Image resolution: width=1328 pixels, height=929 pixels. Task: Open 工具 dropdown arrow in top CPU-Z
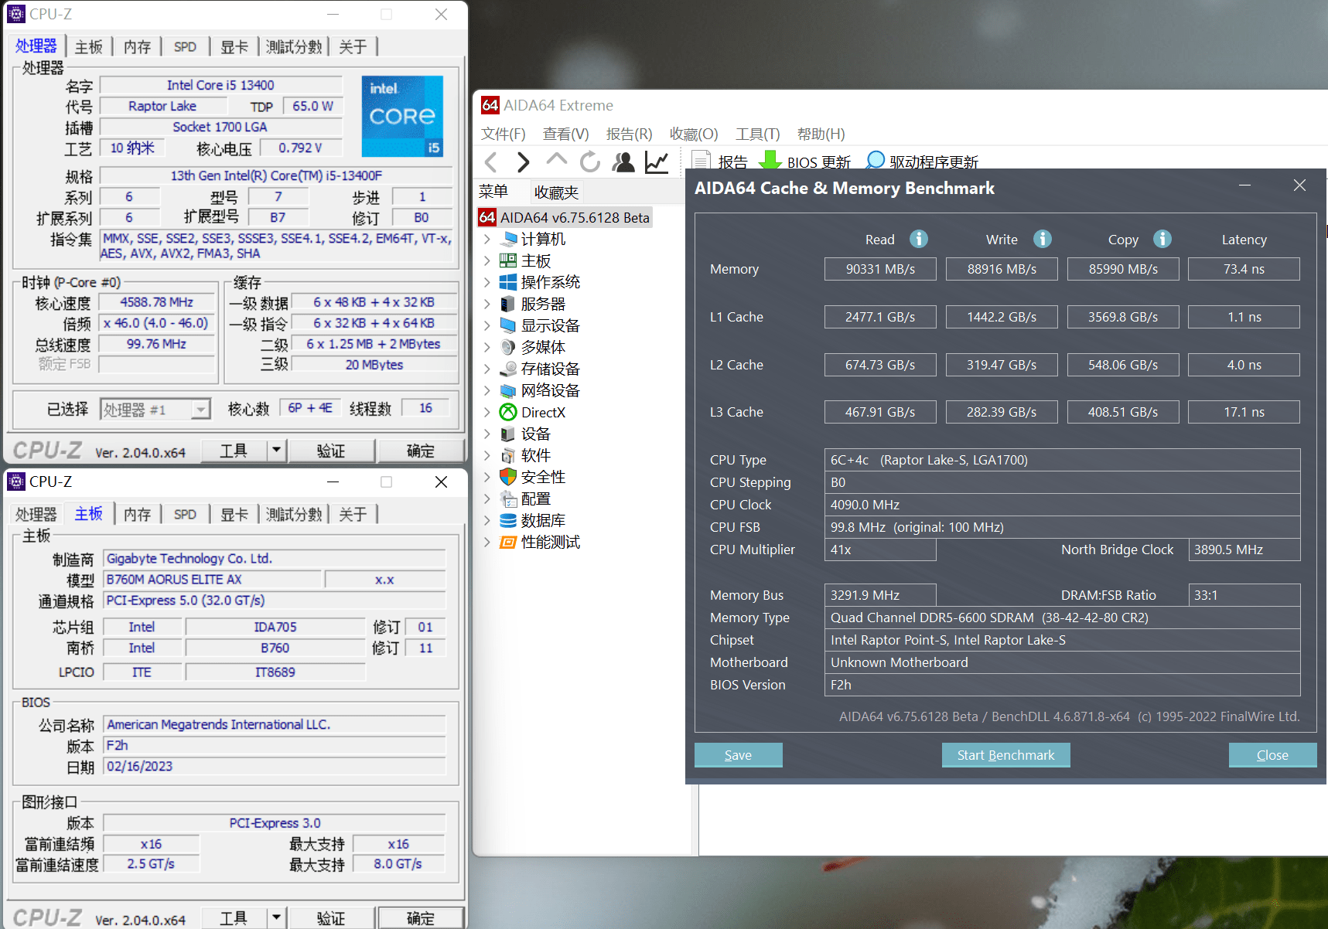tap(276, 450)
